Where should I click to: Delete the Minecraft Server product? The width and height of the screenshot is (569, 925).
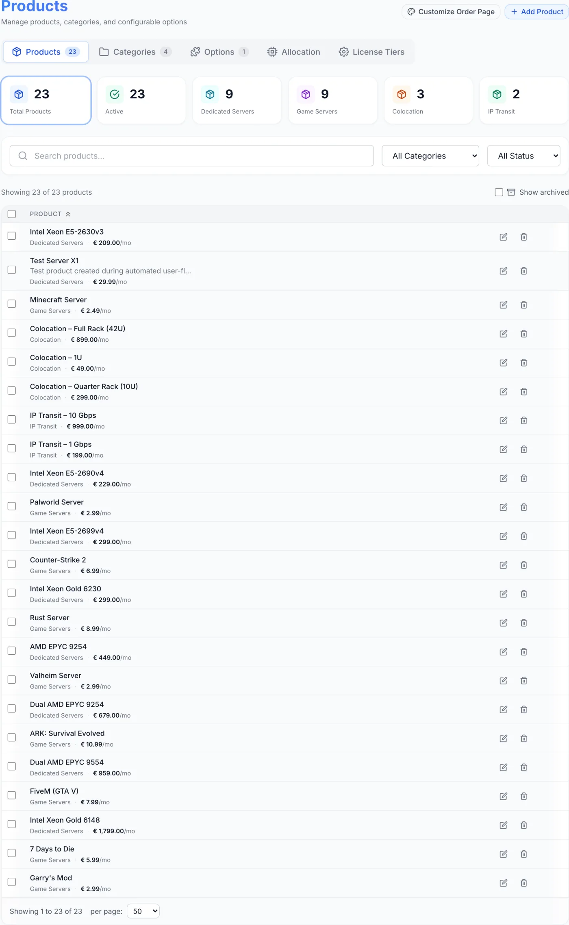[523, 305]
